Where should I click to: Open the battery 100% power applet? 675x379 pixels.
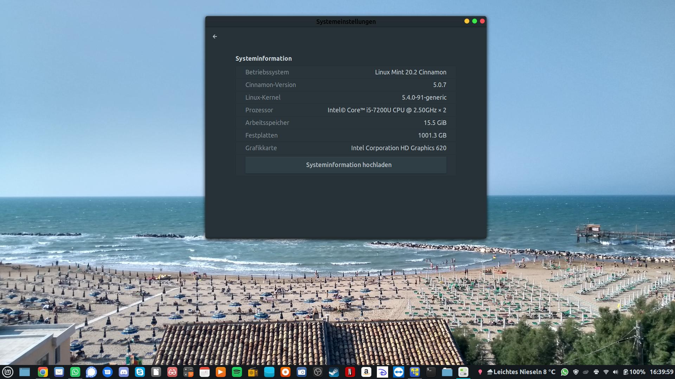pos(634,372)
